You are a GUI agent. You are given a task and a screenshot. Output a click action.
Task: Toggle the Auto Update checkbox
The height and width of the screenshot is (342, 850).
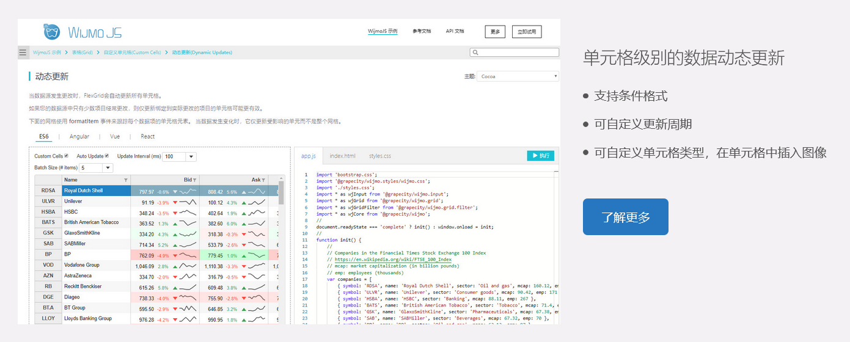107,156
